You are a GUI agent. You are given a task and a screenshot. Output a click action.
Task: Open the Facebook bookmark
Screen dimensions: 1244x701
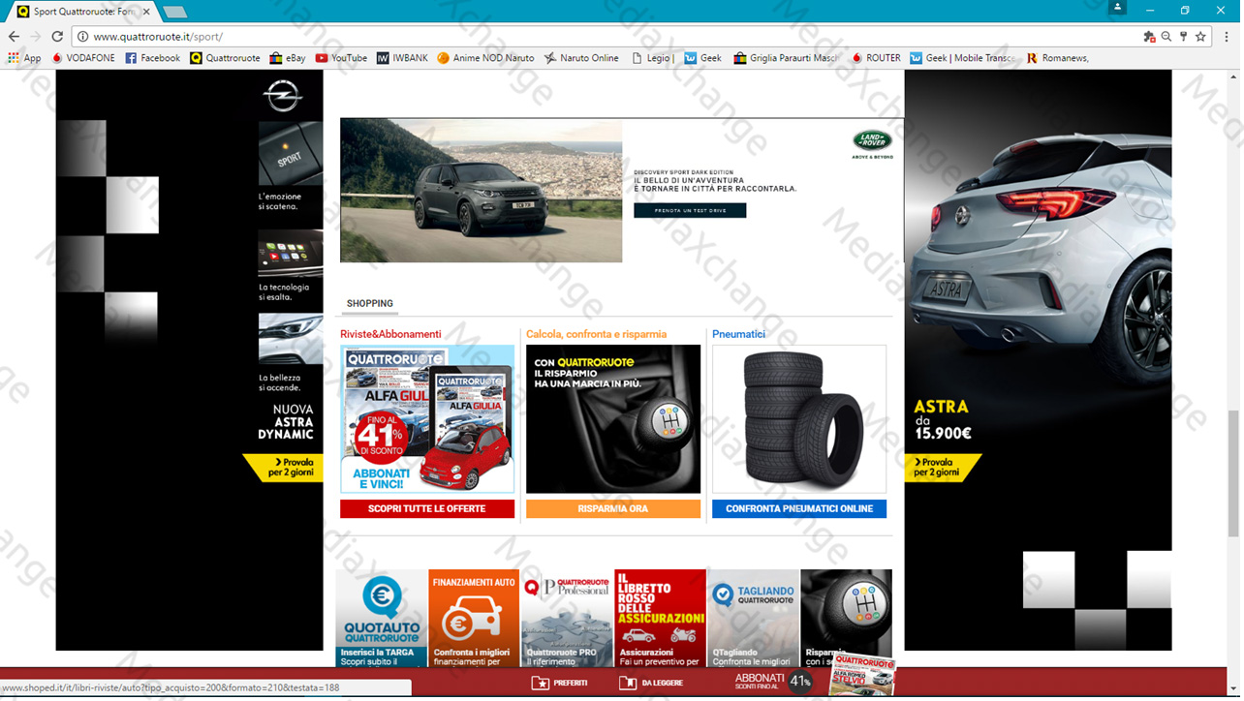152,58
